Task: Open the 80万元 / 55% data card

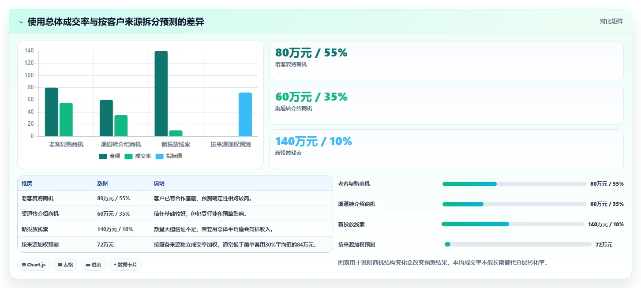Action: (x=446, y=60)
